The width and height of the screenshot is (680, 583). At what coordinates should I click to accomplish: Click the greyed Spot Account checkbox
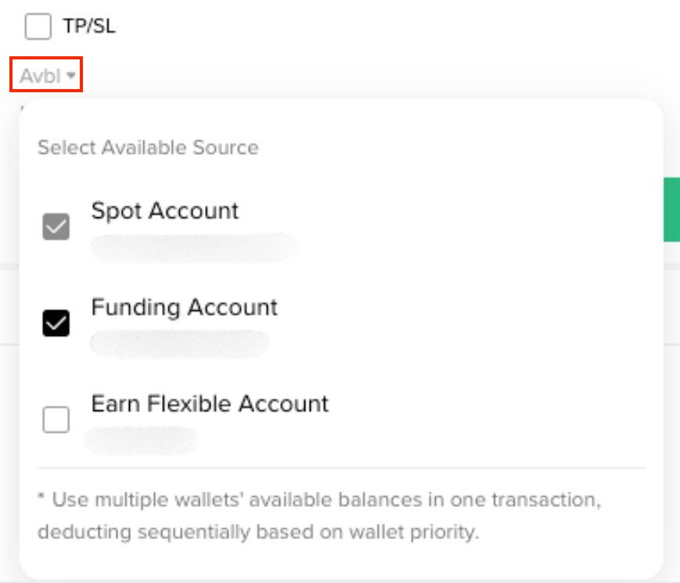coord(56,227)
